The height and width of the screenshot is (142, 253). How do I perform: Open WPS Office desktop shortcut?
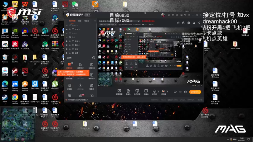25,5
